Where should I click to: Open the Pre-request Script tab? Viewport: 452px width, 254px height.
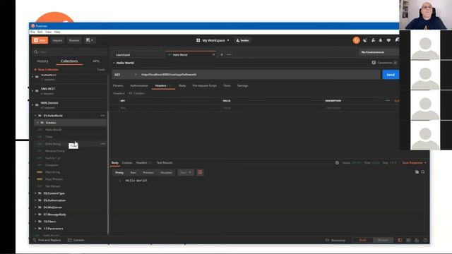(x=204, y=85)
